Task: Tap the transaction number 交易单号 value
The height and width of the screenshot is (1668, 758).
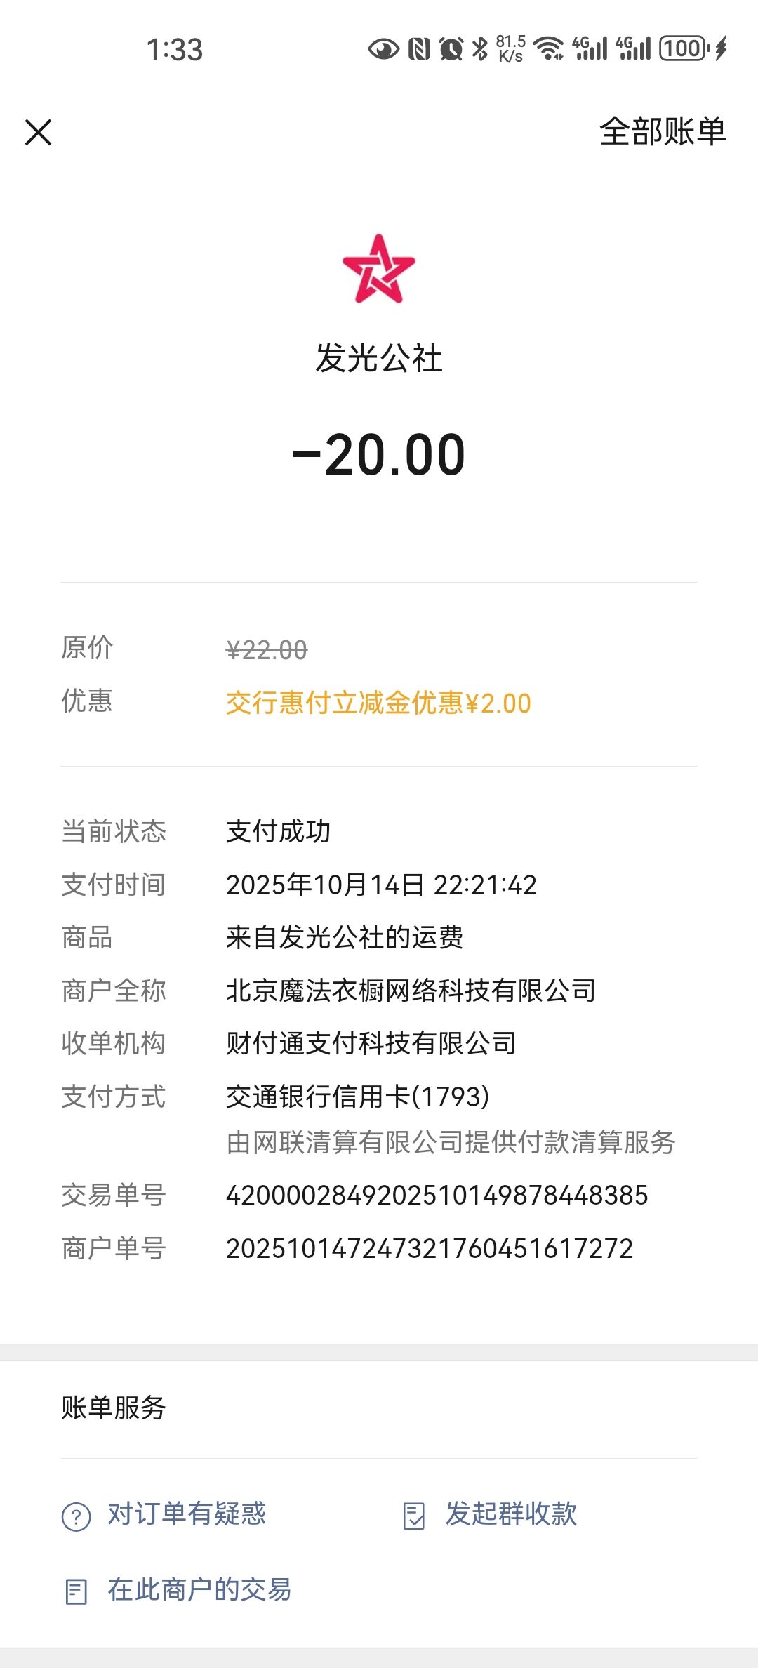Action: tap(437, 1196)
